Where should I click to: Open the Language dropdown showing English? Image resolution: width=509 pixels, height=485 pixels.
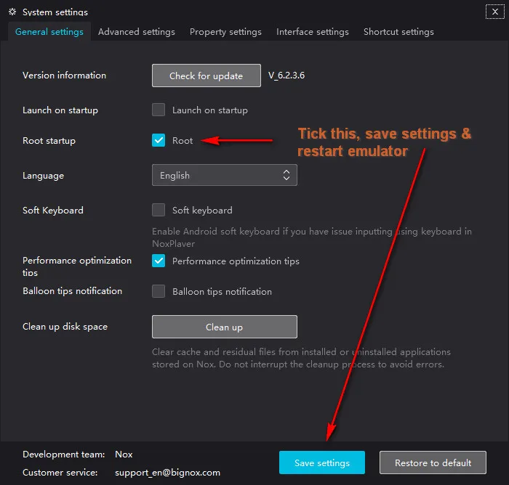point(224,175)
